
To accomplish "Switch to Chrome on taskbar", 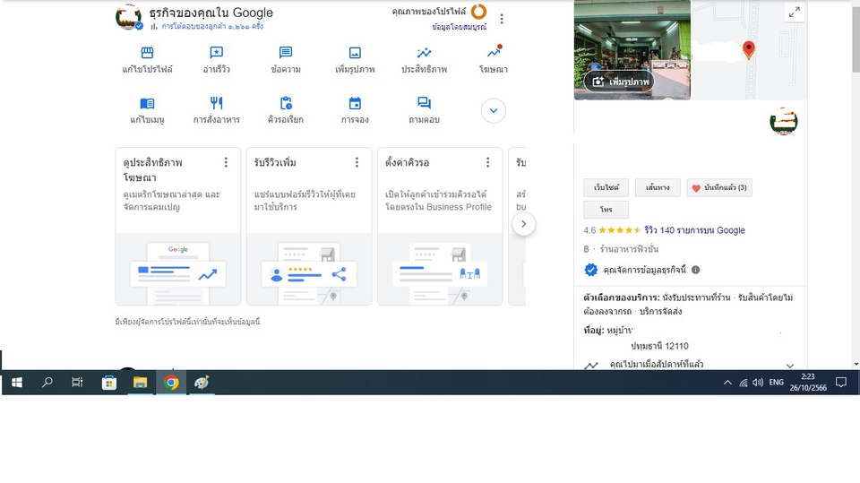I will [171, 383].
